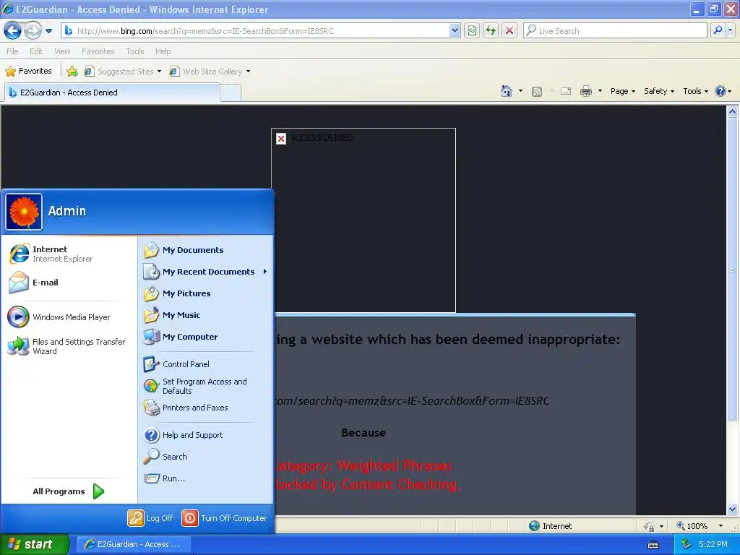Open Search from Start menu
740x555 pixels.
tap(206, 457)
